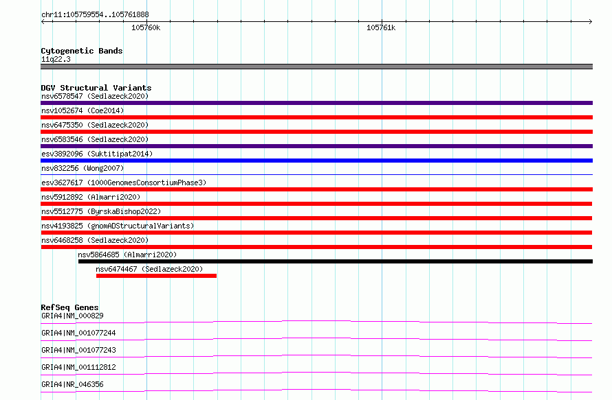Select the red bar under nsv4193825
612x400 pixels.
[316, 233]
